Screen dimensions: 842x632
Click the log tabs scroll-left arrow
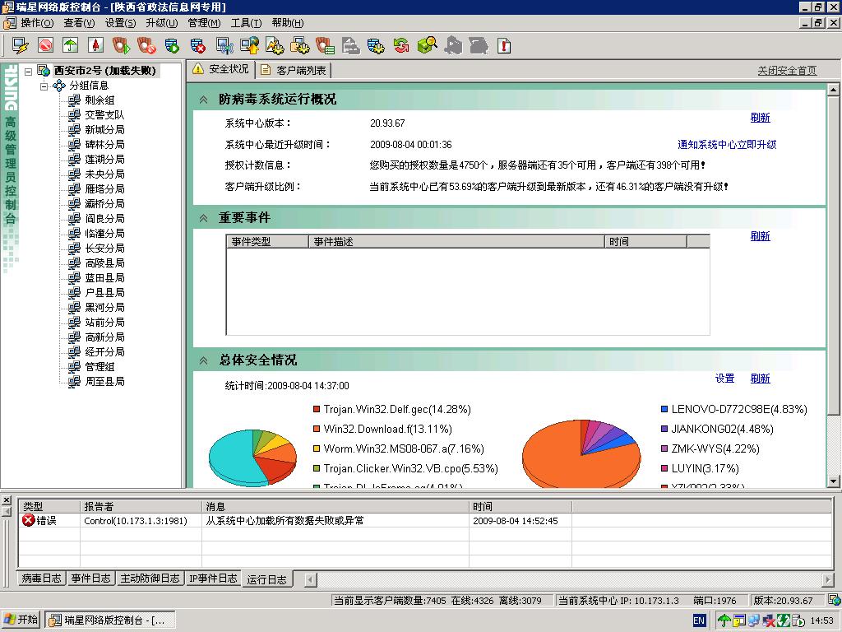[x=310, y=579]
